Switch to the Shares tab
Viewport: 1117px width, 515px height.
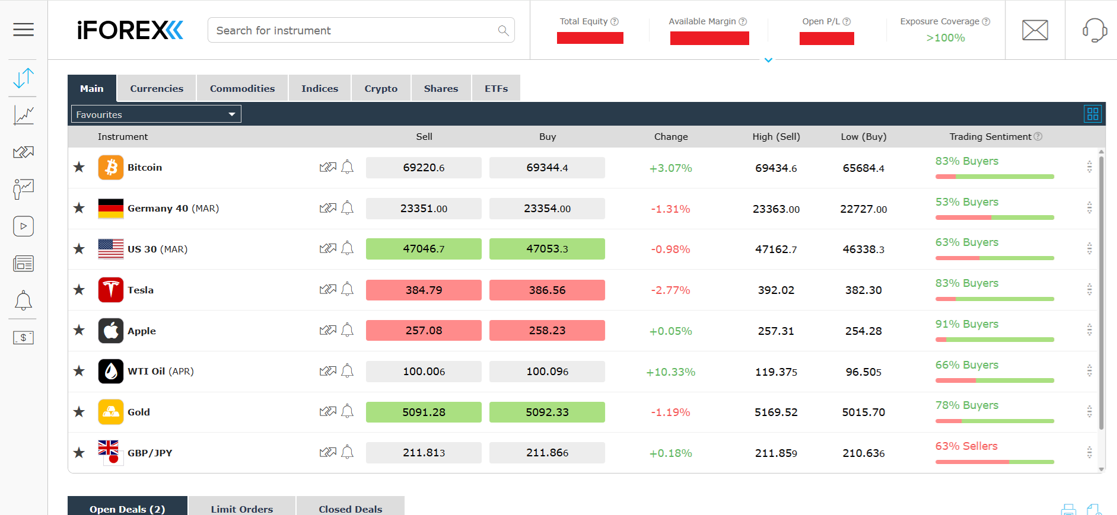[441, 88]
